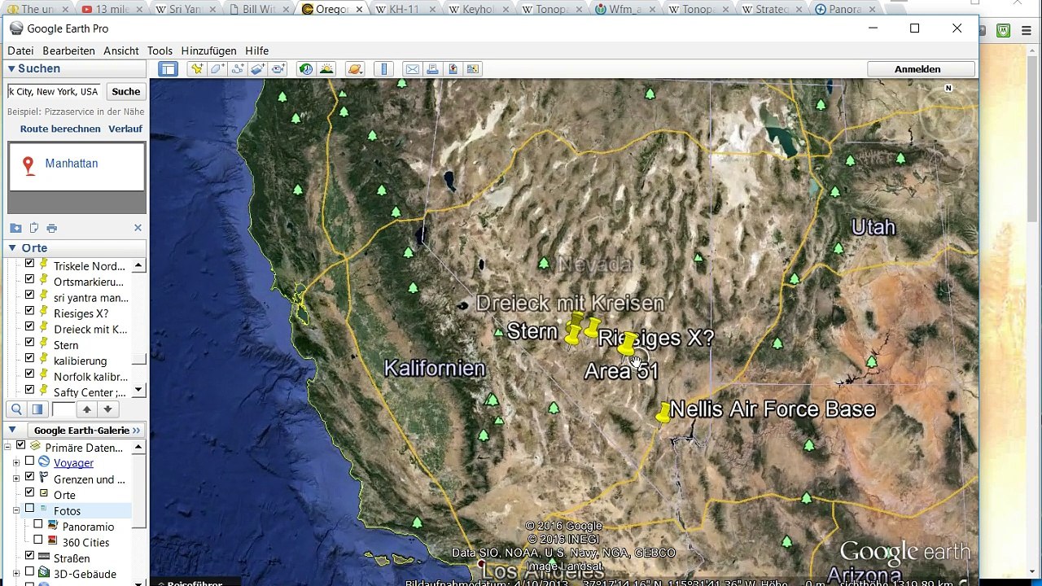Collapse the Primäre Datenbank tree node

pyautogui.click(x=8, y=446)
